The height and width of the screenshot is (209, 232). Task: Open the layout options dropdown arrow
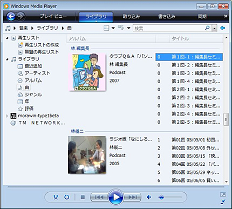pos(113,28)
